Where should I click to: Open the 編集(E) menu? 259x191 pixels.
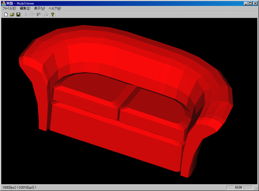(25, 8)
